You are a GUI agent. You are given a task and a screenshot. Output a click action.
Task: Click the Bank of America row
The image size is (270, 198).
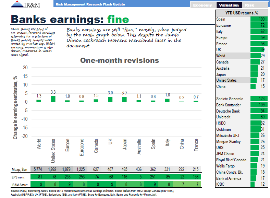[242, 178]
